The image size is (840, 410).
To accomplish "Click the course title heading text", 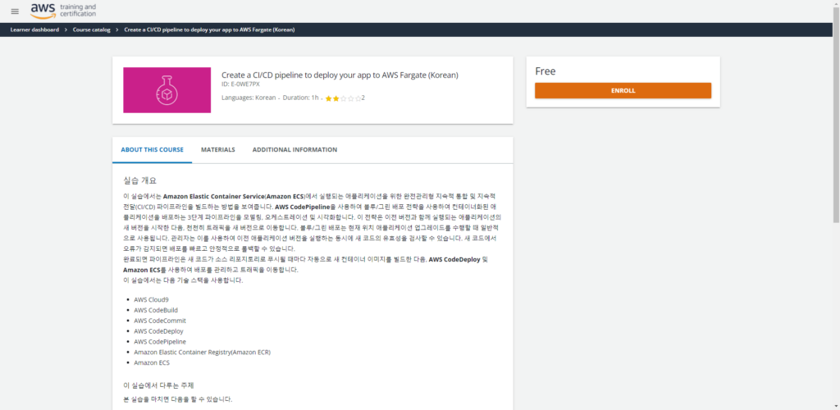I will coord(340,75).
